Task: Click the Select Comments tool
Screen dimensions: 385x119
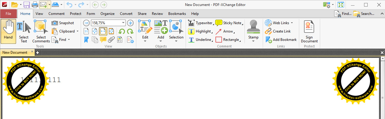Action: tap(41, 32)
